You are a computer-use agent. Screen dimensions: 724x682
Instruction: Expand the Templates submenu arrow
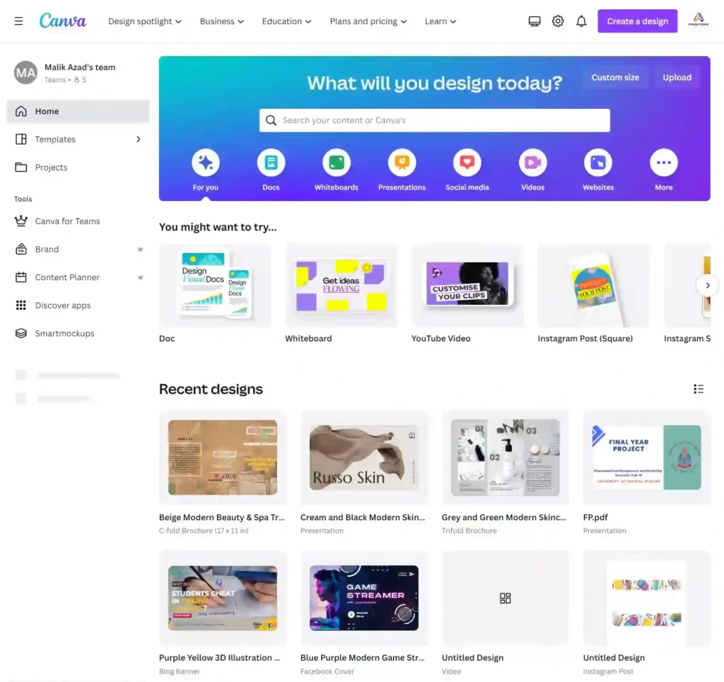tap(139, 139)
